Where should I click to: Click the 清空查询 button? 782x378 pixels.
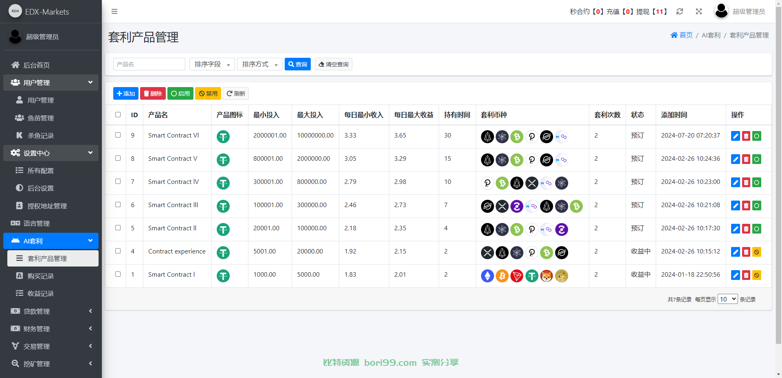click(x=334, y=64)
